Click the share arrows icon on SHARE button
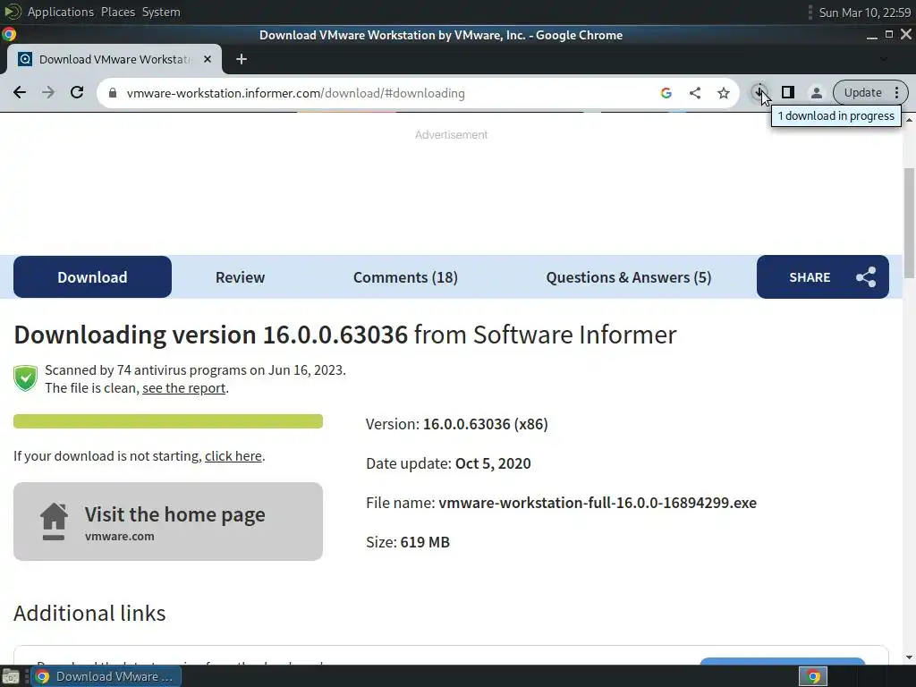This screenshot has width=916, height=687. click(866, 277)
